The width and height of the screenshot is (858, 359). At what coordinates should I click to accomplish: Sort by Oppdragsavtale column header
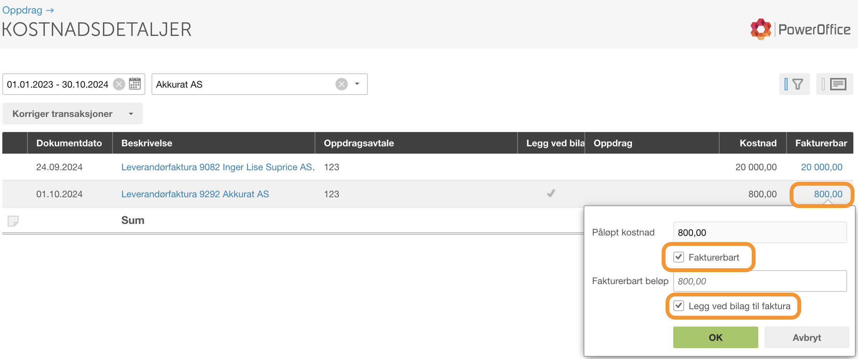tap(416, 143)
